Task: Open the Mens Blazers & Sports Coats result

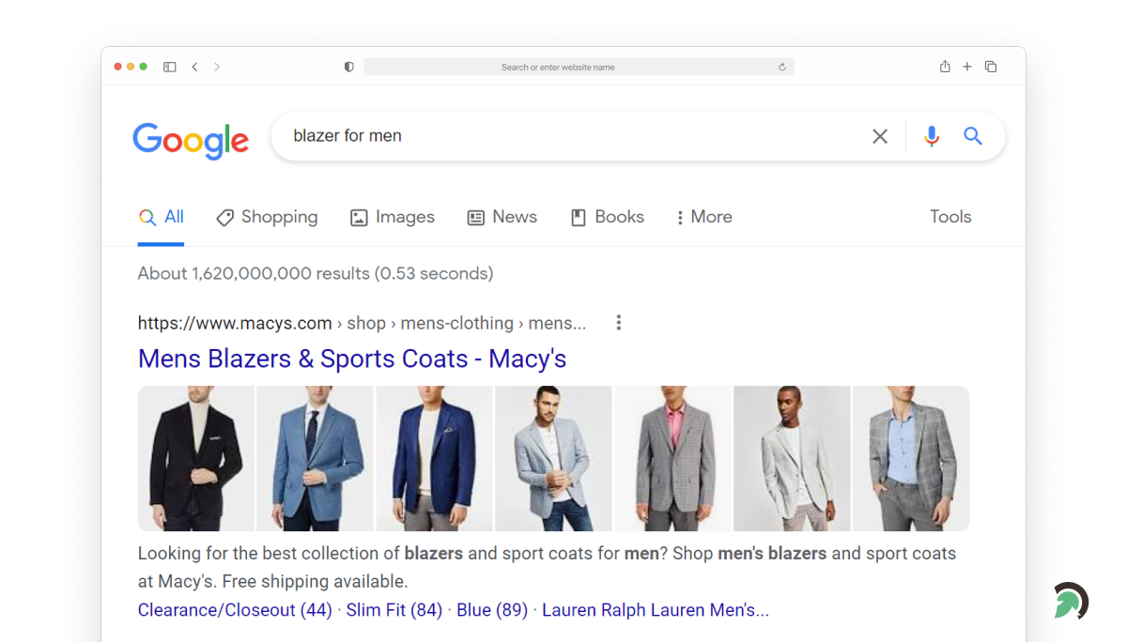Action: tap(352, 359)
